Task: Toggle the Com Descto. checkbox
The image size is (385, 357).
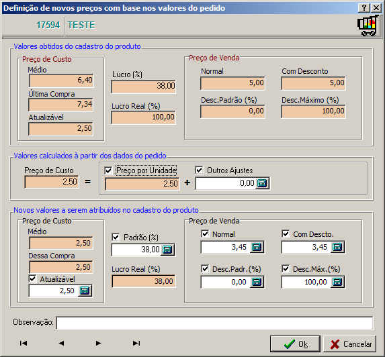Action: point(286,234)
